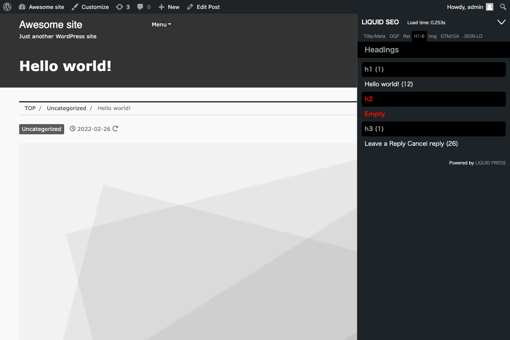510x340 pixels.
Task: Click the Hello world! breadcrumb text
Action: (114, 108)
